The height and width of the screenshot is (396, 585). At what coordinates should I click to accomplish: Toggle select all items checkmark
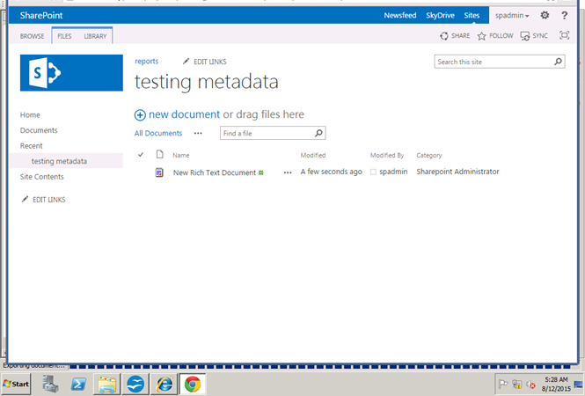pos(140,155)
